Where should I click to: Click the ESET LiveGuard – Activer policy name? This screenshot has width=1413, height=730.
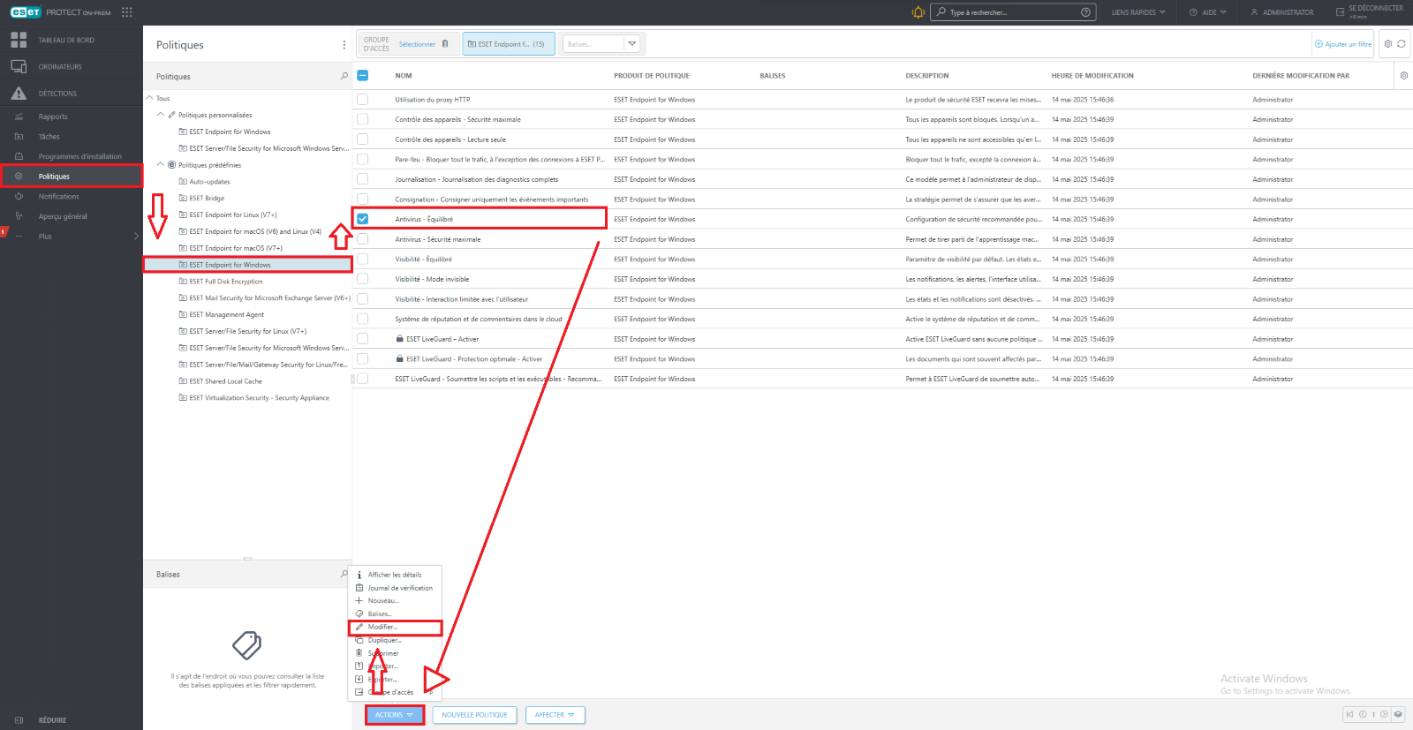pyautogui.click(x=442, y=339)
